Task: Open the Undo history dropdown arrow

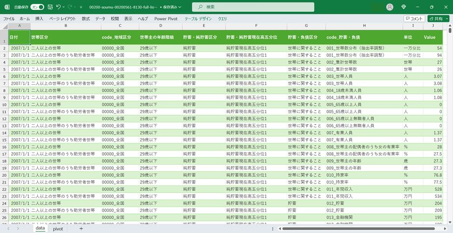Action: [x=64, y=7]
